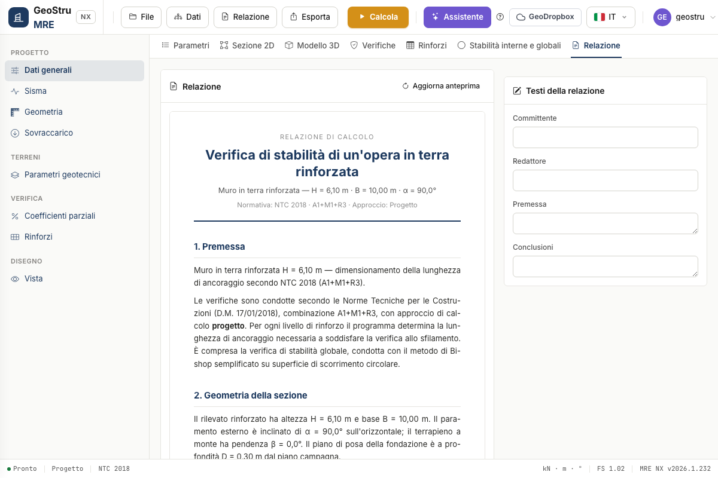The image size is (718, 478).
Task: Click the sidebar Rinforzi table icon
Action: pos(15,237)
